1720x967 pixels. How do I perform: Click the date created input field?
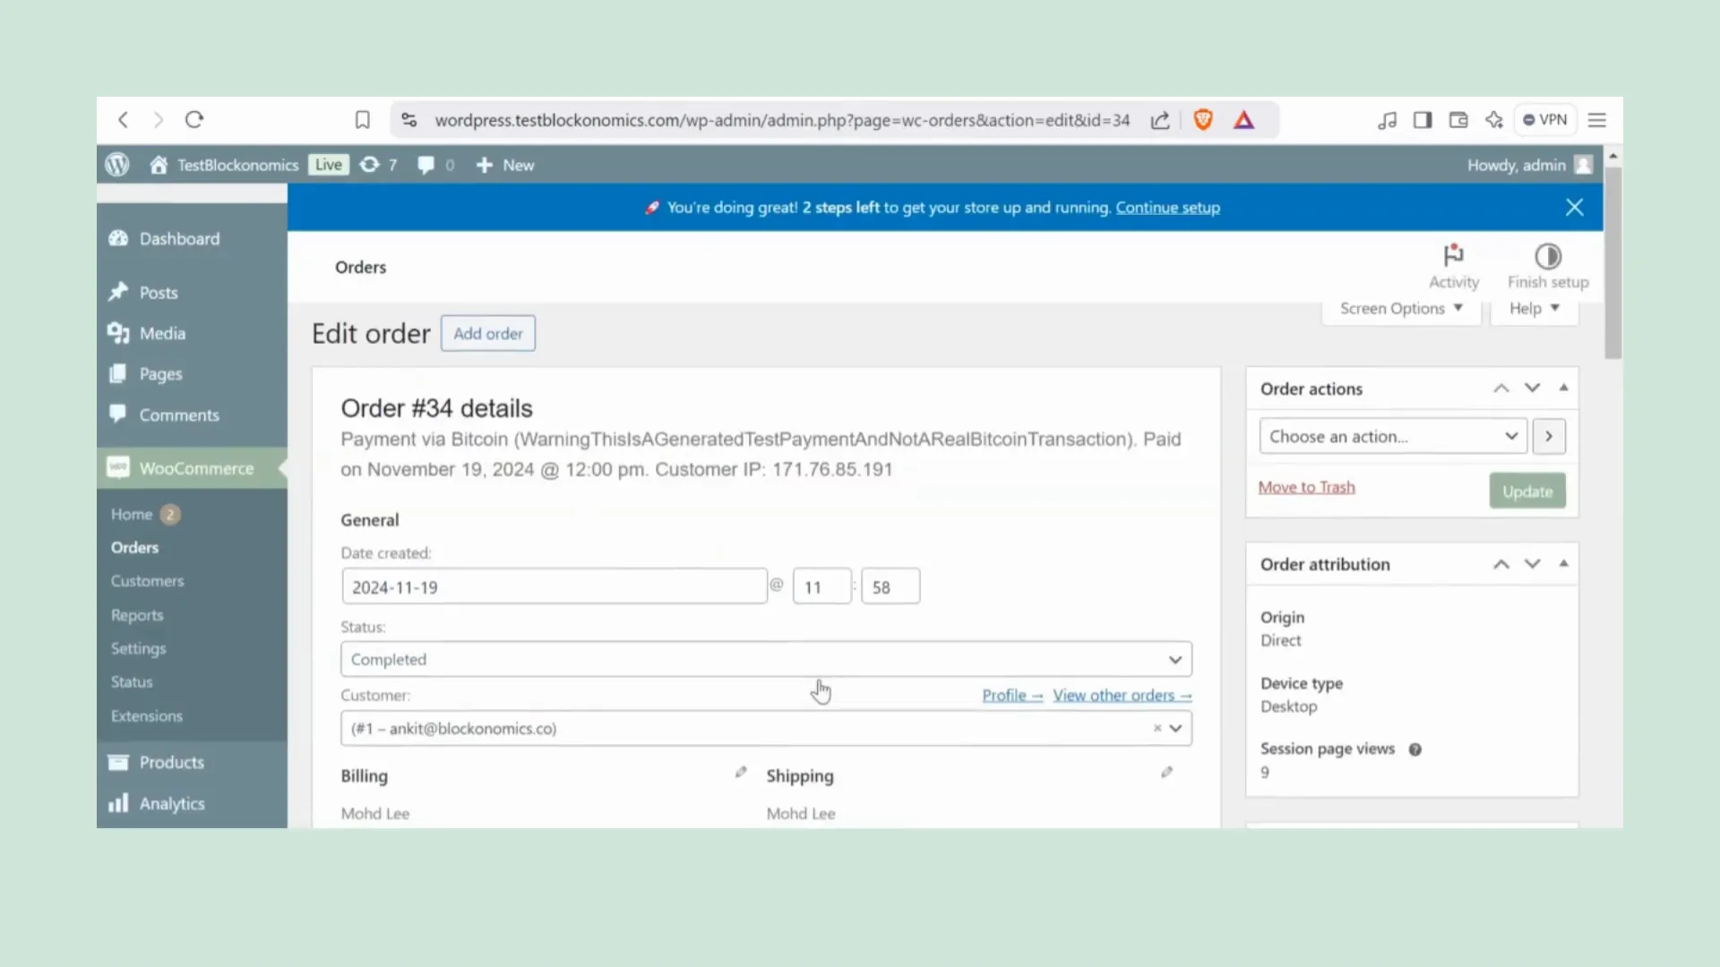554,586
